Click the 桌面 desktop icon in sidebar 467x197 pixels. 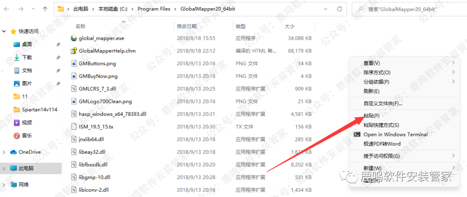(17, 44)
